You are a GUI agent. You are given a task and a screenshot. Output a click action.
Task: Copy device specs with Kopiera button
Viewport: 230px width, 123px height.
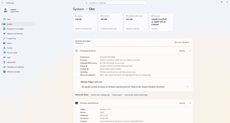pos(182,51)
